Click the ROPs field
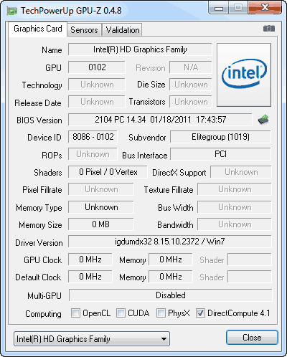The height and width of the screenshot is (357, 287). click(93, 154)
